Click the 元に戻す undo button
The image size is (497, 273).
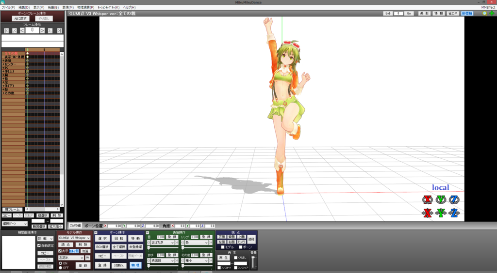(x=20, y=19)
